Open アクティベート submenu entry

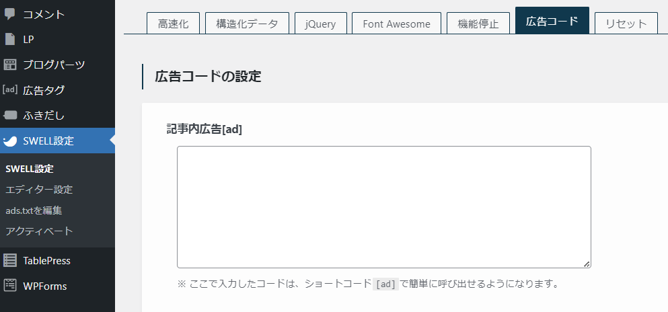click(x=39, y=231)
